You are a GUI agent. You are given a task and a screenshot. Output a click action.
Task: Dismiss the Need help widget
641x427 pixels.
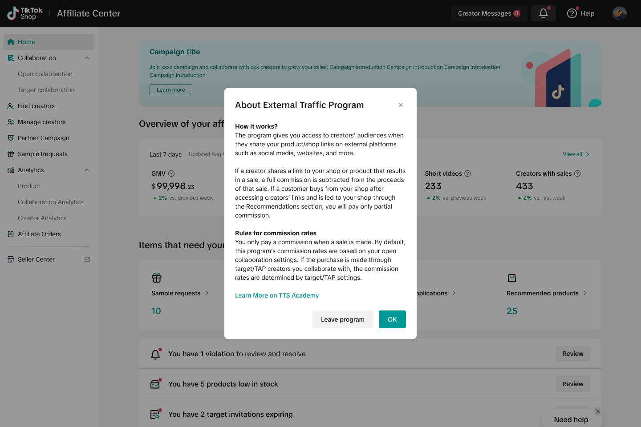[x=598, y=411]
